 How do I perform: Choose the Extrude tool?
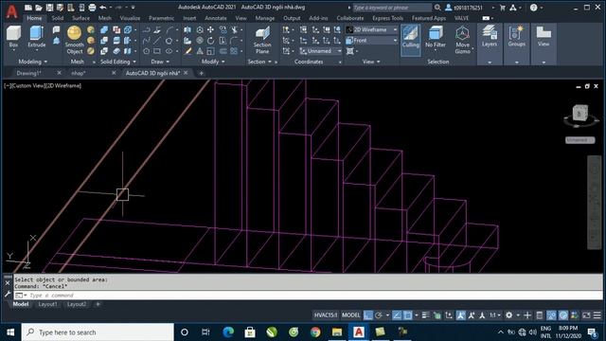(37, 37)
